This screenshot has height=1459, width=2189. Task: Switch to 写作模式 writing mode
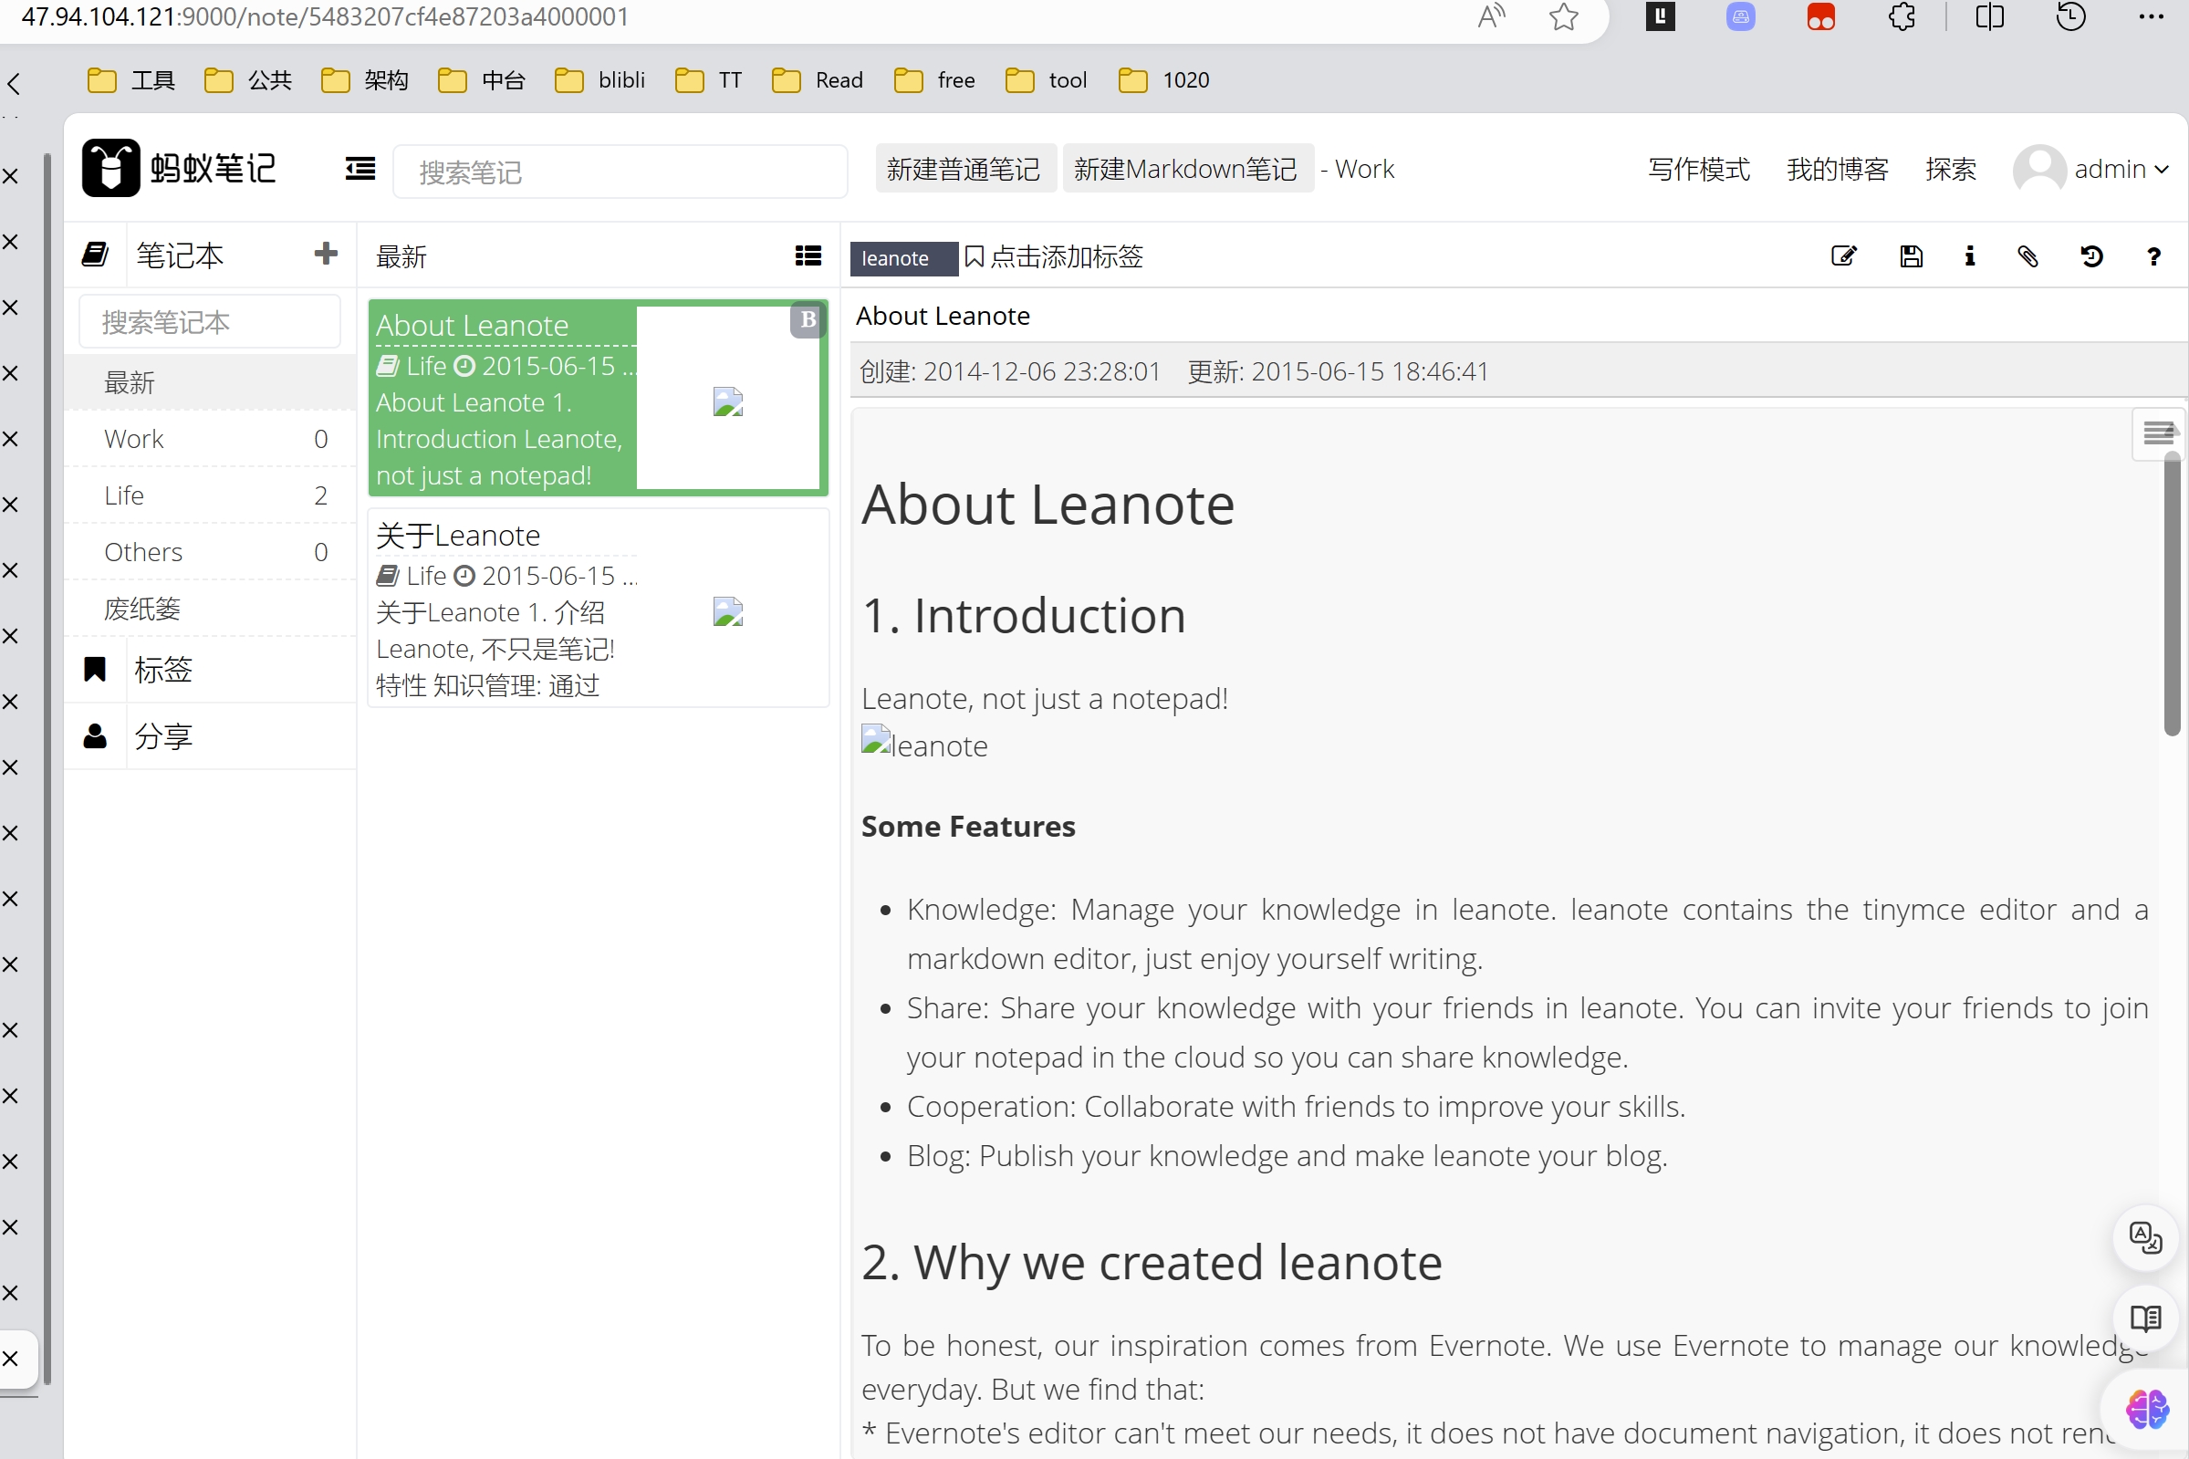click(1699, 170)
